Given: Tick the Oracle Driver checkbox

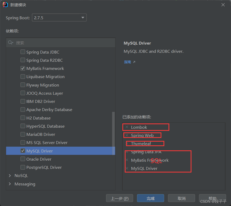Looking at the screenshot, I should [23, 159].
